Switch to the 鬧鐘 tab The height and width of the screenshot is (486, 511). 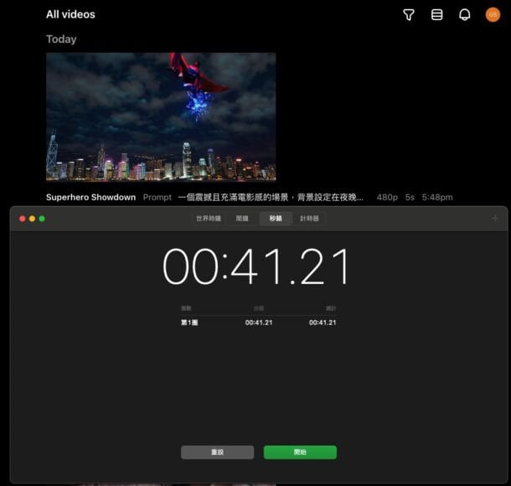click(x=242, y=219)
